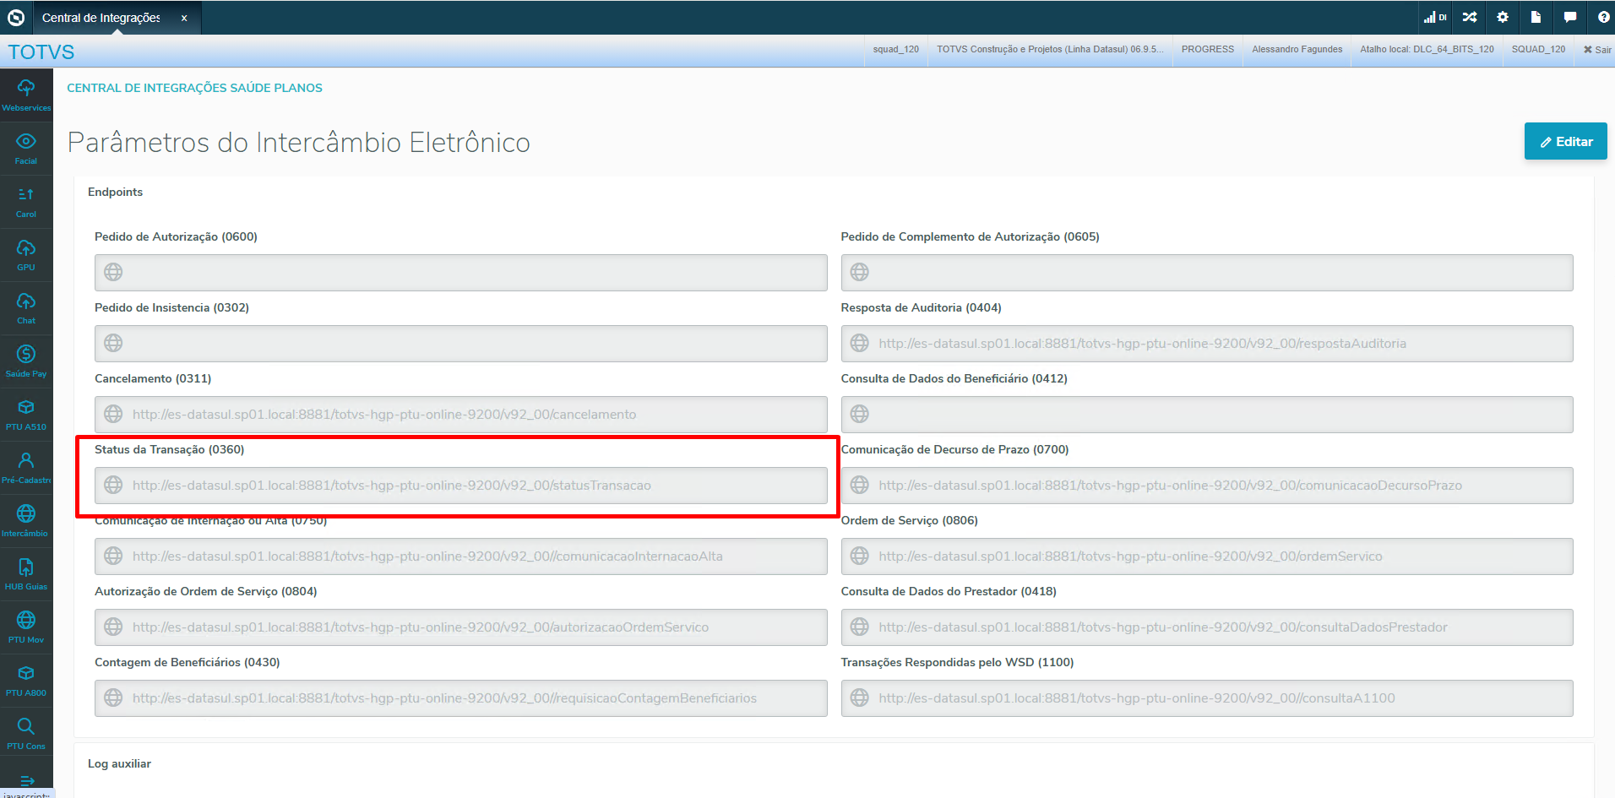Screen dimensions: 1615x798
Task: Click the requisicaoContagemBeneficiarios URL field
Action: pos(460,698)
